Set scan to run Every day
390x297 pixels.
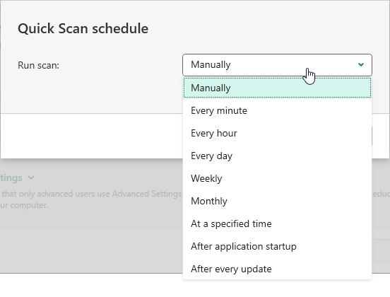coord(277,156)
